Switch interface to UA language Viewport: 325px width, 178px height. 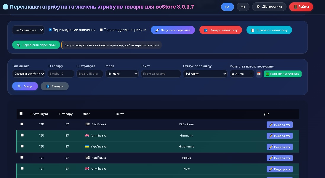tap(227, 7)
